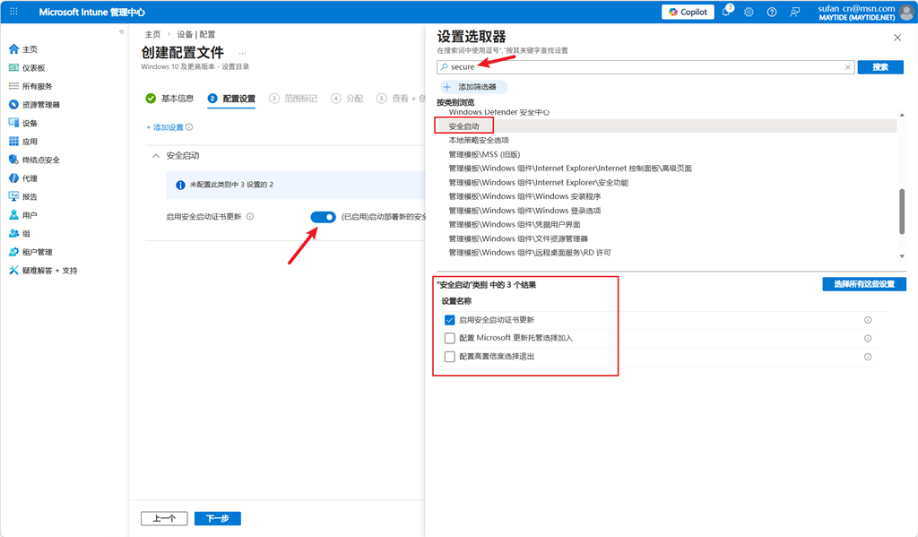Click the help question mark icon
This screenshot has height=537, width=918.
click(x=771, y=13)
